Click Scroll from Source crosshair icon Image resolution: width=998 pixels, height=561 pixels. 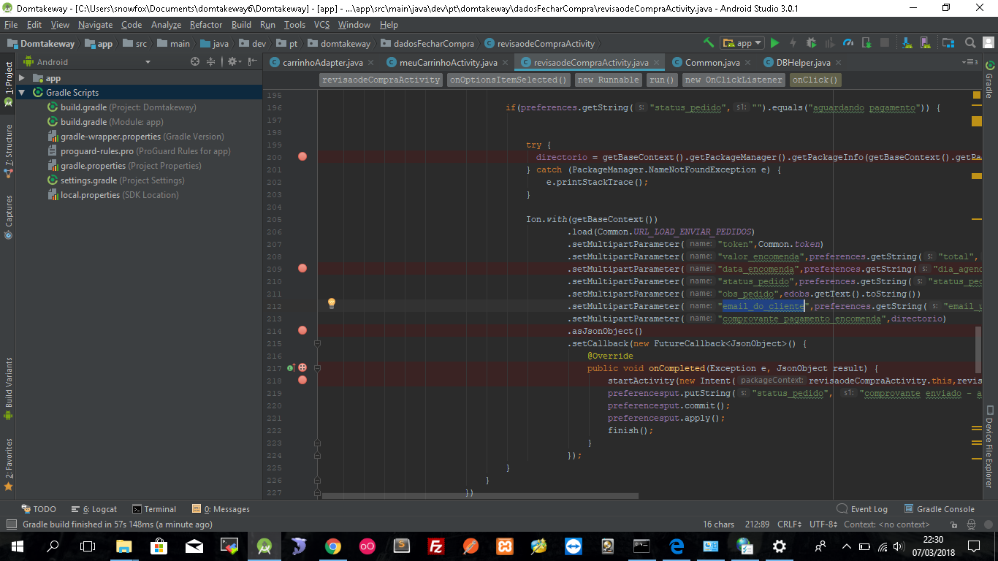(x=195, y=62)
